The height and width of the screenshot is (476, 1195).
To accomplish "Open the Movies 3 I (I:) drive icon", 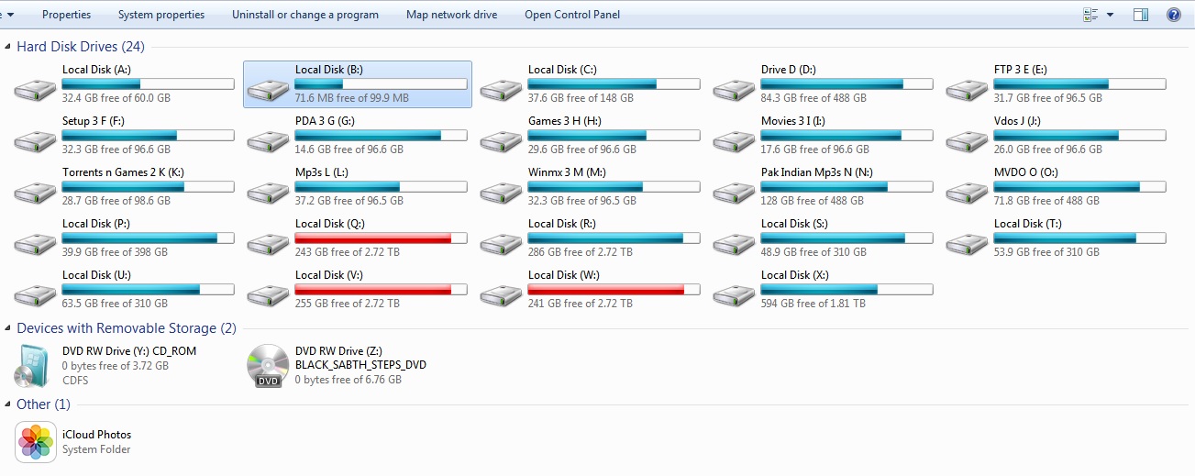I will point(734,141).
